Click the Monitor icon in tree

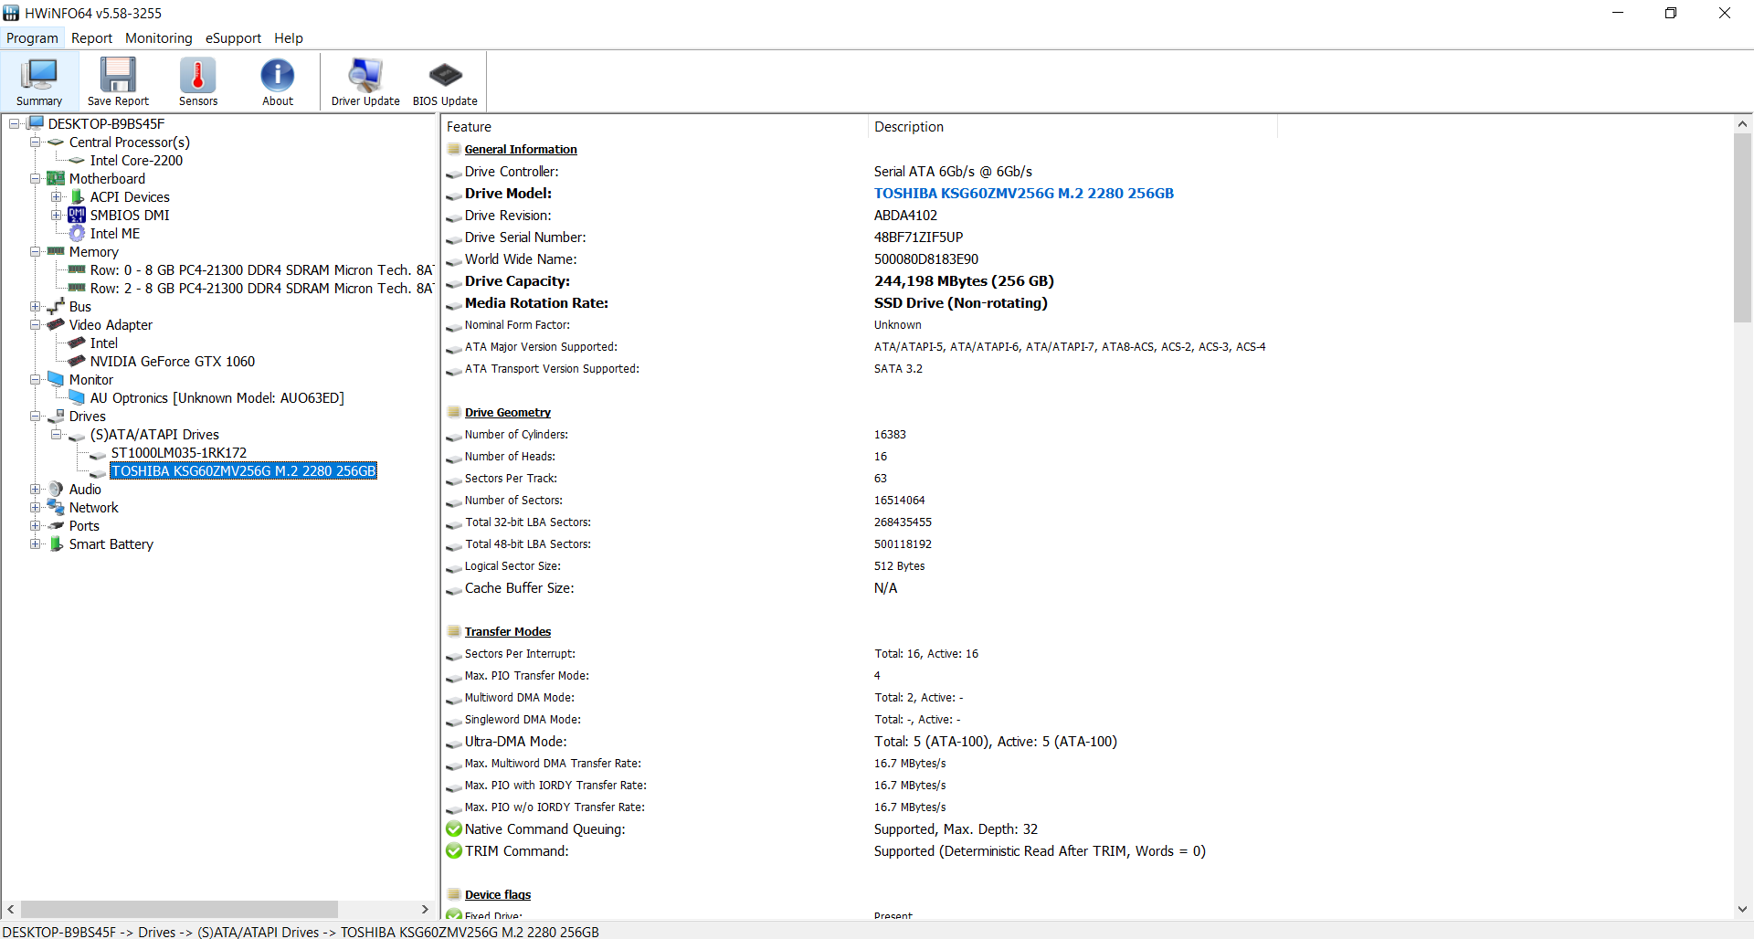[56, 379]
